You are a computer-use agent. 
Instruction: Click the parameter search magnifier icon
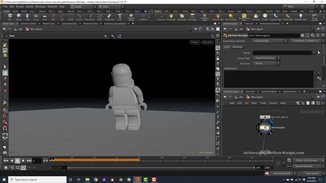pos(313,36)
